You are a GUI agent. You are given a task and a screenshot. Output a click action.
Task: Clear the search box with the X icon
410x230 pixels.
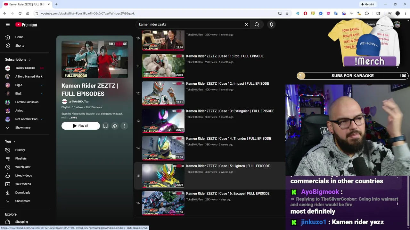pyautogui.click(x=247, y=24)
